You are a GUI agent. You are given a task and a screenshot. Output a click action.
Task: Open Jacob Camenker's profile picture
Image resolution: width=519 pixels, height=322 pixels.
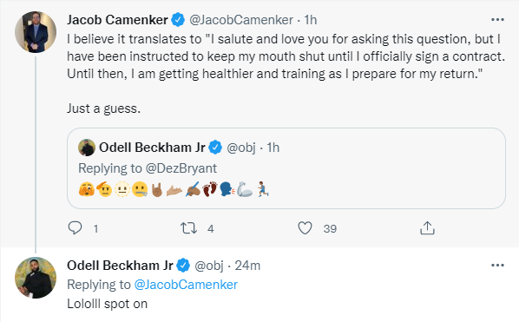click(x=36, y=32)
